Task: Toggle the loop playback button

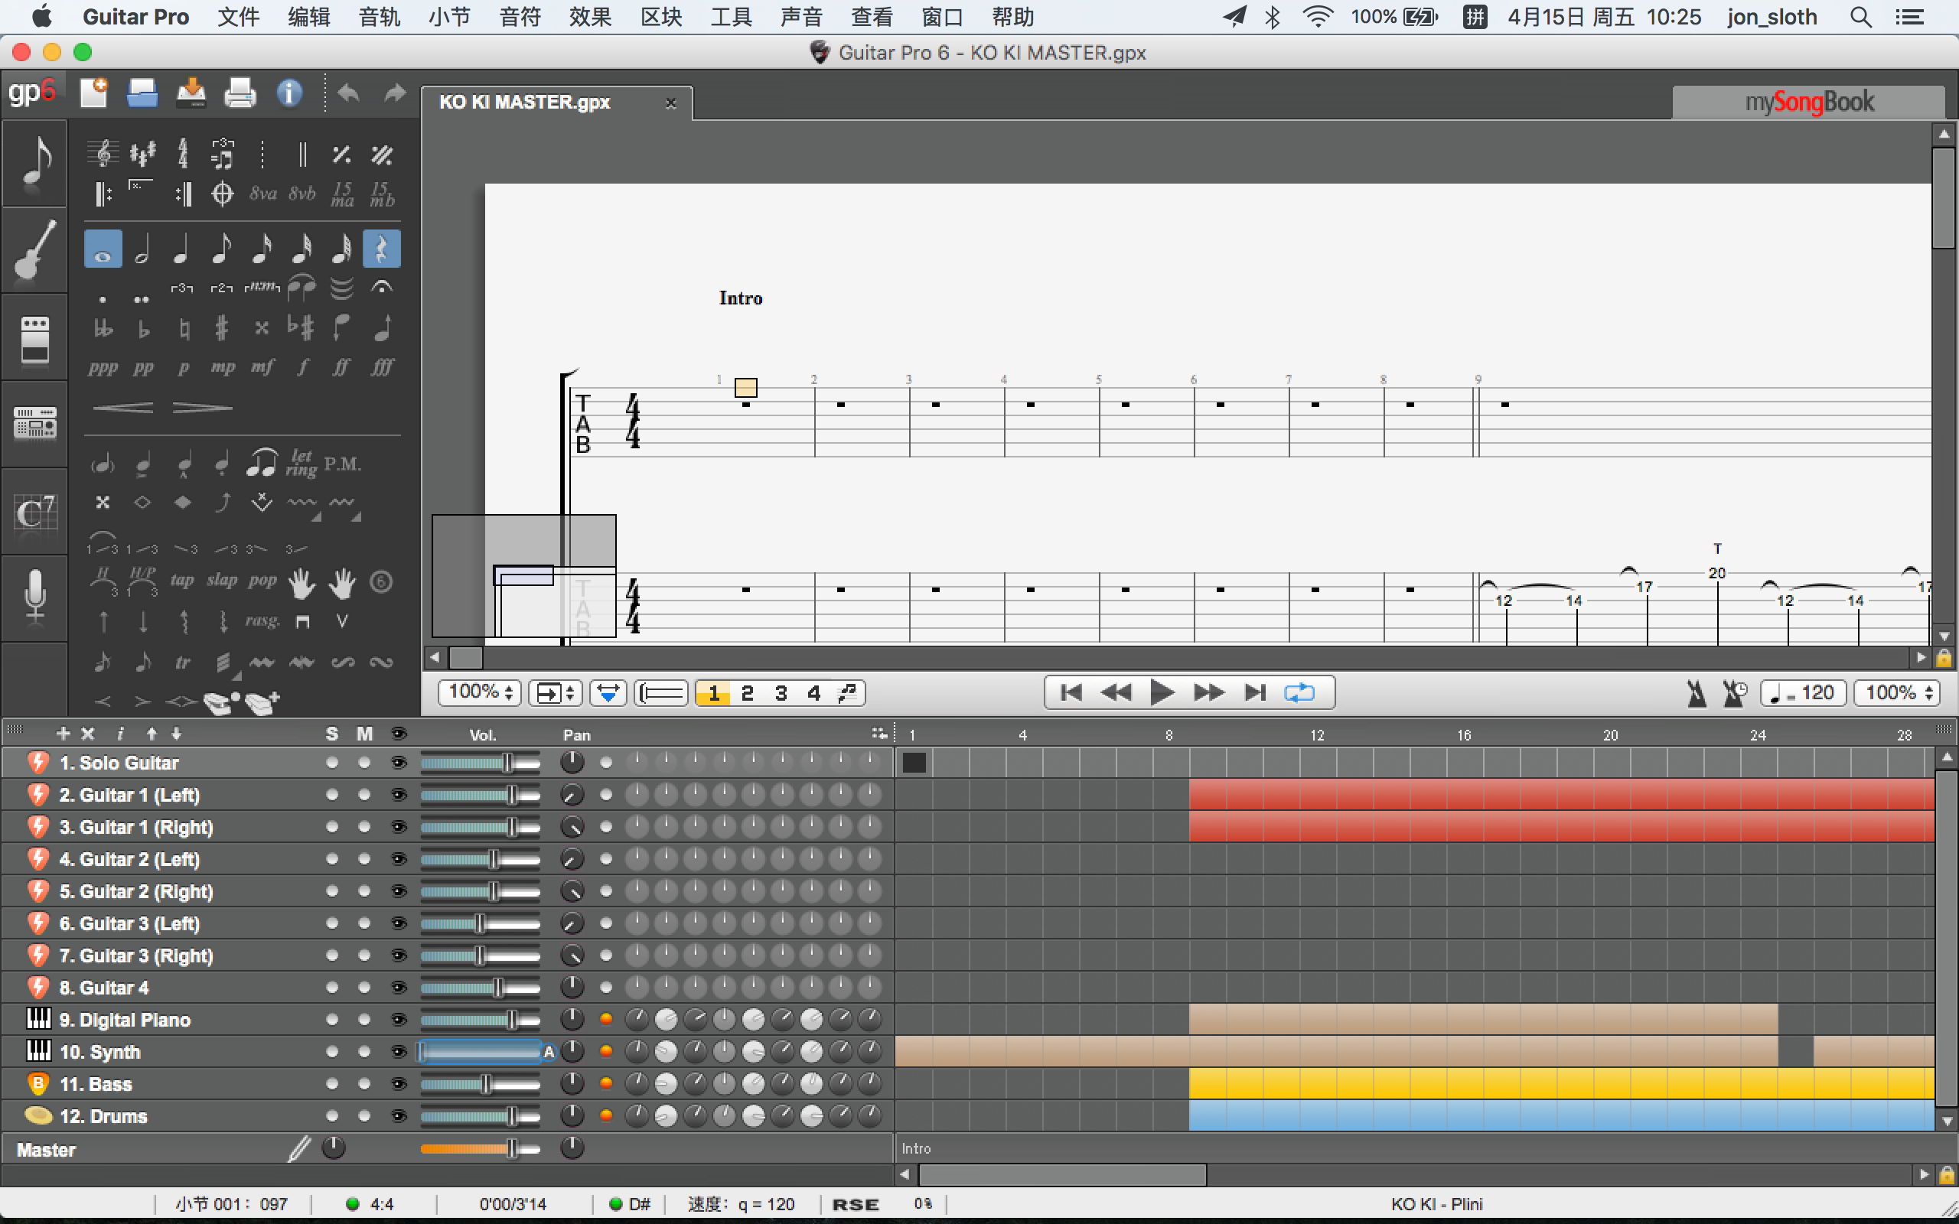Action: pyautogui.click(x=1299, y=693)
